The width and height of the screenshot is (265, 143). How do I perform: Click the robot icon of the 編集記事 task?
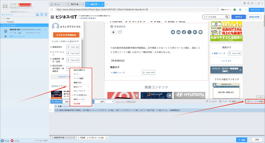[6, 31]
